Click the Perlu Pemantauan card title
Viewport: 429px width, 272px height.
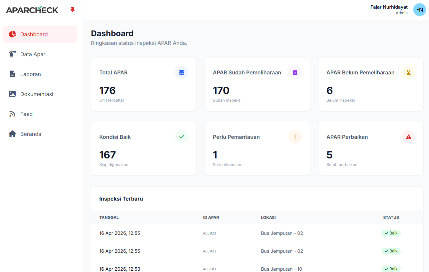coord(236,137)
